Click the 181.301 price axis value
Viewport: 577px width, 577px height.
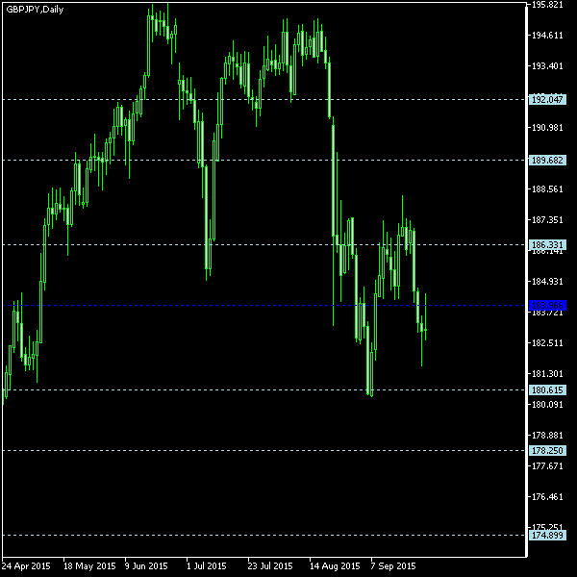click(547, 374)
